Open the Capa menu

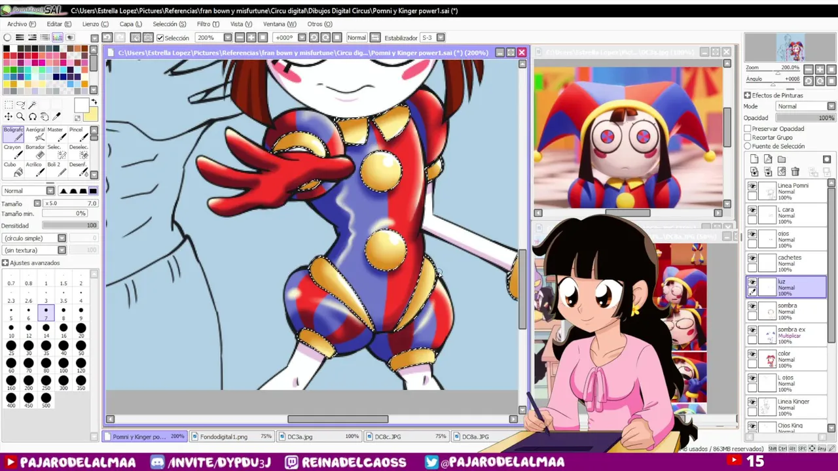(x=131, y=24)
